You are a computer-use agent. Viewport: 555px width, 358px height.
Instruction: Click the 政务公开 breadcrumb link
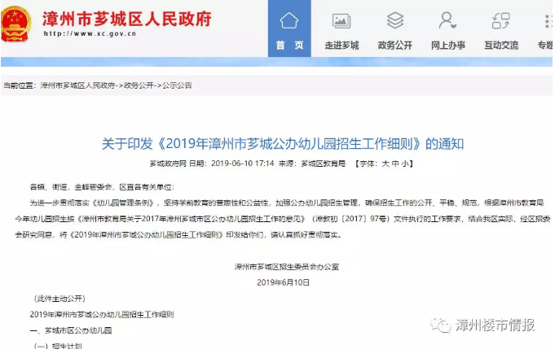[x=139, y=85]
